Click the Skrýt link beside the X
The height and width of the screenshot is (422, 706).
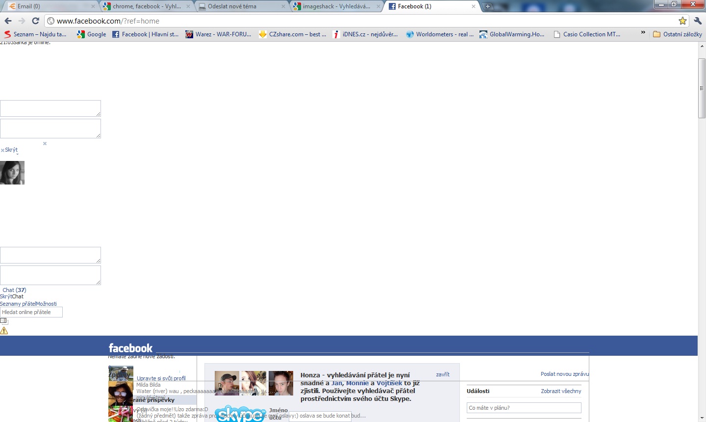pyautogui.click(x=11, y=150)
